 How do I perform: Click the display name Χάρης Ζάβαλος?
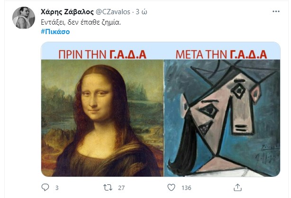[67, 12]
